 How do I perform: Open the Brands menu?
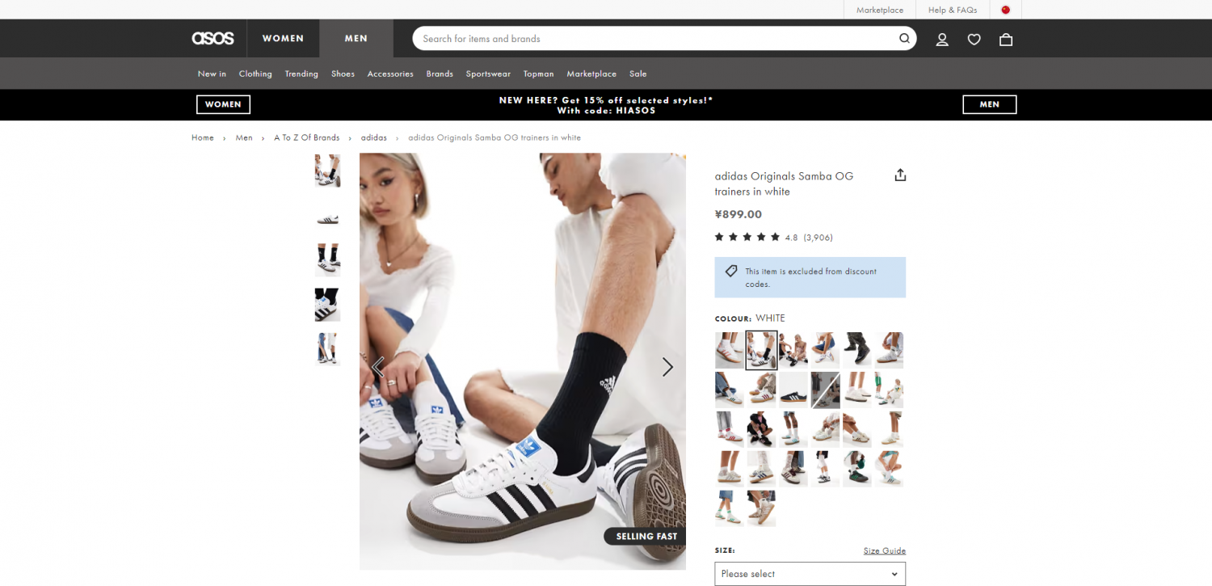click(440, 74)
